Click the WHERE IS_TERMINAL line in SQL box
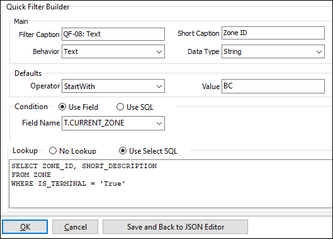This screenshot has height=239, width=333. [69, 184]
